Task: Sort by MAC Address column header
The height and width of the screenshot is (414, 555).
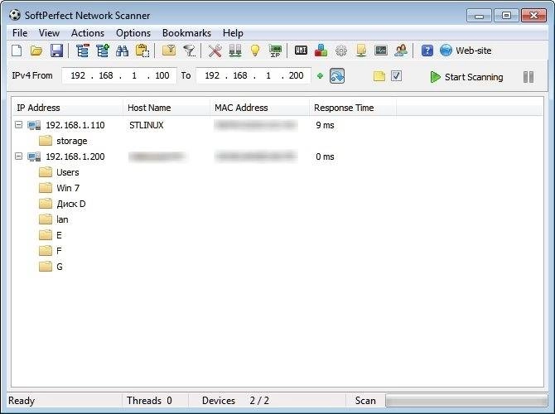Action: click(259, 108)
